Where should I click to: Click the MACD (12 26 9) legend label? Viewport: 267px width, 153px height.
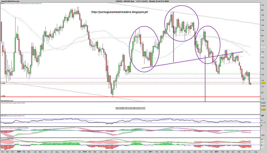23,128
